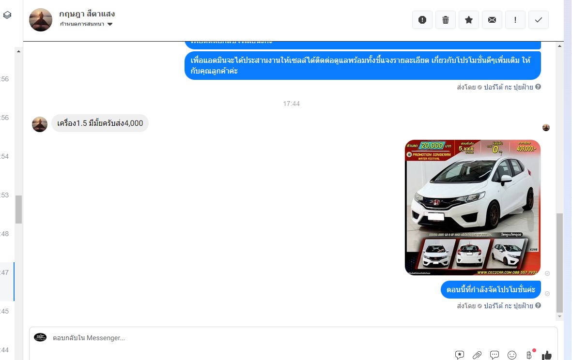The width and height of the screenshot is (572, 360).
Task: Click delivery check beside ตอนนี้ที่กำลังจัดโปรโมชั่นค่ะ
Action: [547, 294]
